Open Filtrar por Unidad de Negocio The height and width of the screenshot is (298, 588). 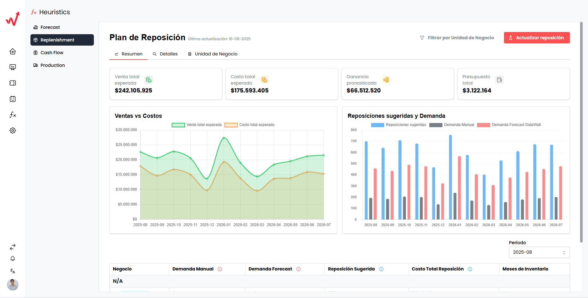[457, 37]
